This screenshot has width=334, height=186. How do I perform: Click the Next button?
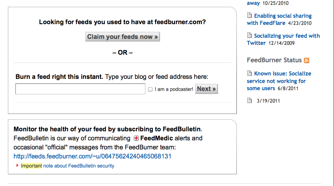[x=206, y=89]
